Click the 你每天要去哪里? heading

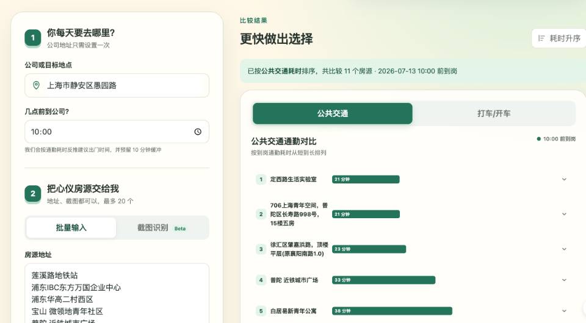[81, 33]
